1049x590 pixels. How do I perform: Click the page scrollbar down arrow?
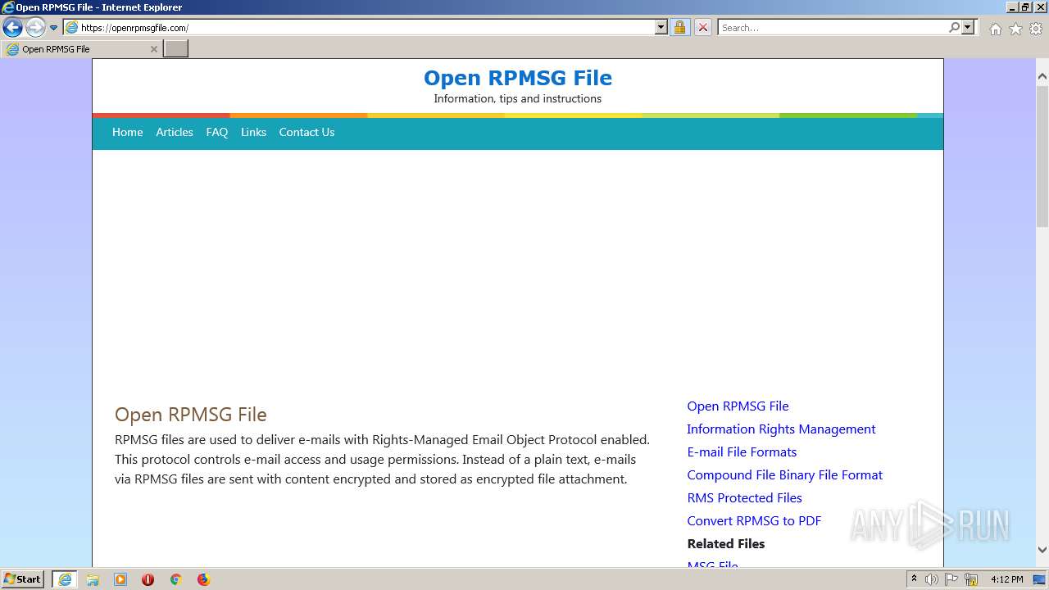click(1042, 550)
